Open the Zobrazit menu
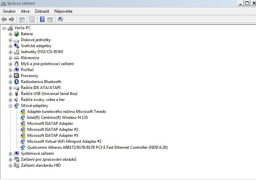Image resolution: width=256 pixels, height=180 pixels. coord(42,11)
